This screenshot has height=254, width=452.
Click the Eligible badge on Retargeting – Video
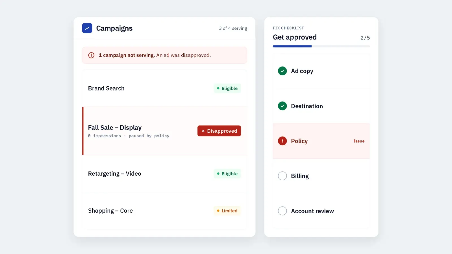tap(227, 174)
